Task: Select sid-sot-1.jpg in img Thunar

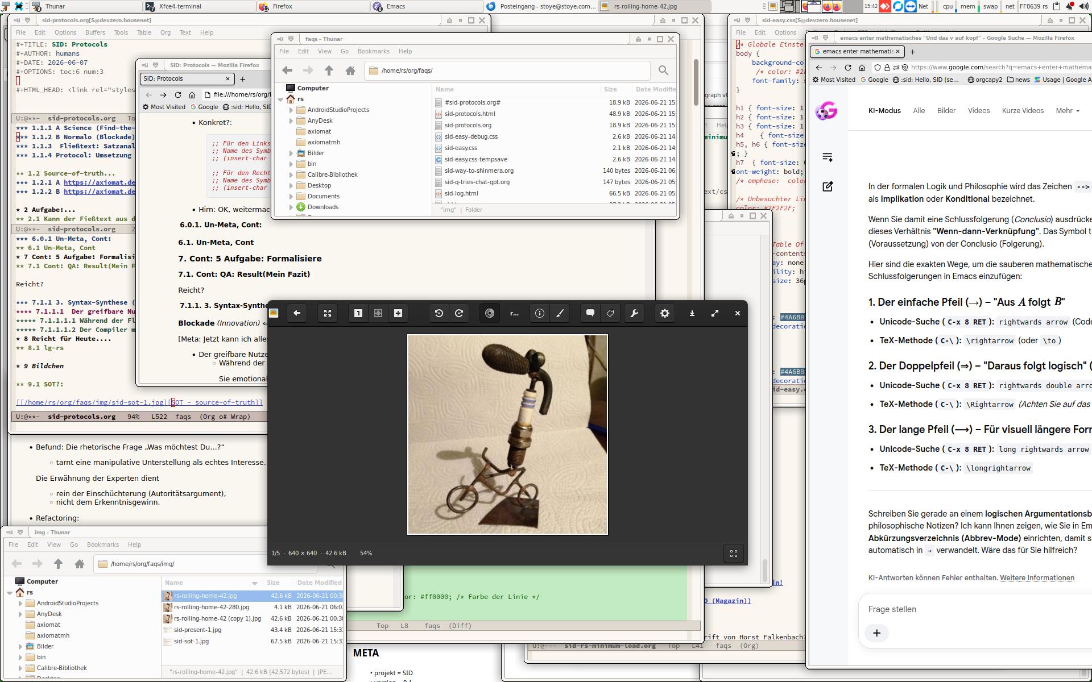Action: (191, 641)
